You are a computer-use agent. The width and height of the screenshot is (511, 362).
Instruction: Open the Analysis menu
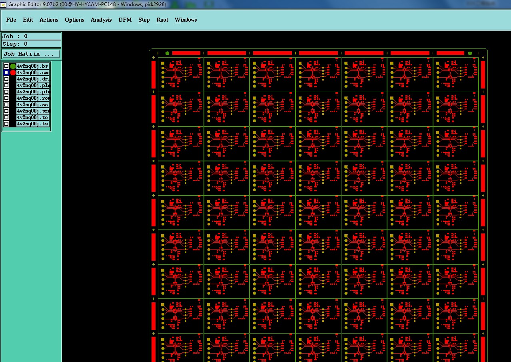pos(101,20)
